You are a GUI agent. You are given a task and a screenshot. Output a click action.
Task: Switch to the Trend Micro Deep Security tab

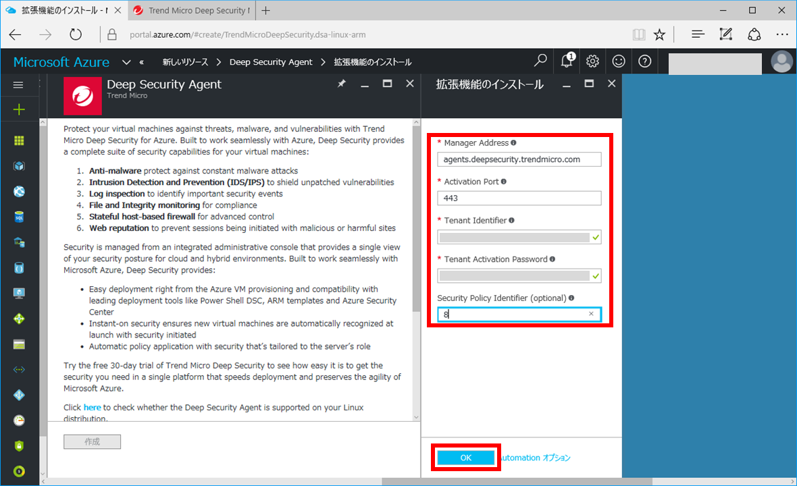191,11
